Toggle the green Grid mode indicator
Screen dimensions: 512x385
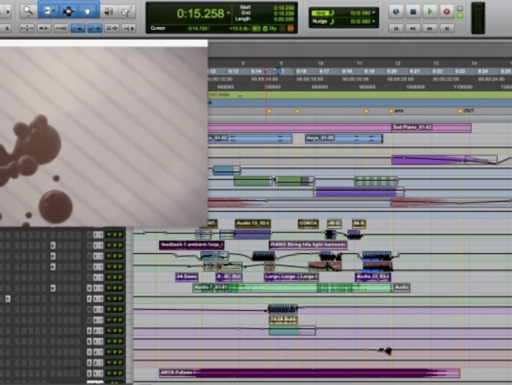[x=320, y=13]
